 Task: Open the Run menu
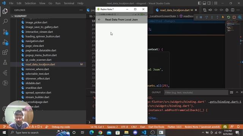[x=58, y=3]
